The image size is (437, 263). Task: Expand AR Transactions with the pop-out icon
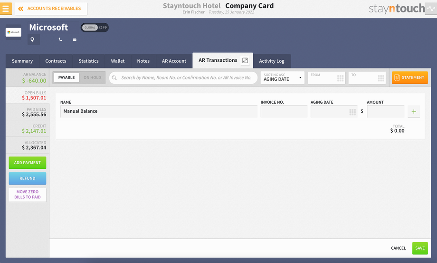pyautogui.click(x=245, y=60)
